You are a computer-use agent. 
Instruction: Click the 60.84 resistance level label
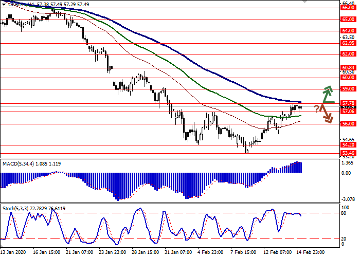click(x=348, y=67)
